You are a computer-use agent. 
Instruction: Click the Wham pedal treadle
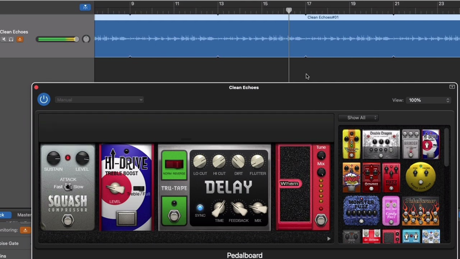(x=295, y=184)
